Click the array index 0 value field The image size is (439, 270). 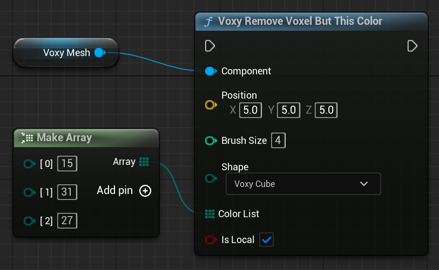click(x=67, y=163)
